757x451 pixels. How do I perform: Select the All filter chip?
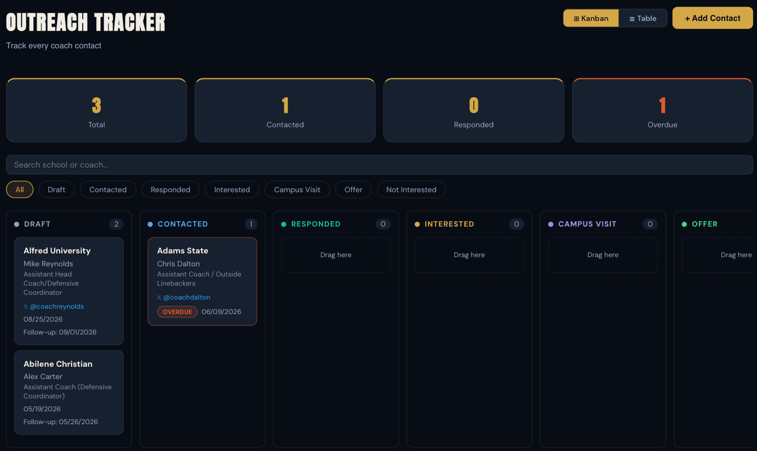tap(20, 190)
